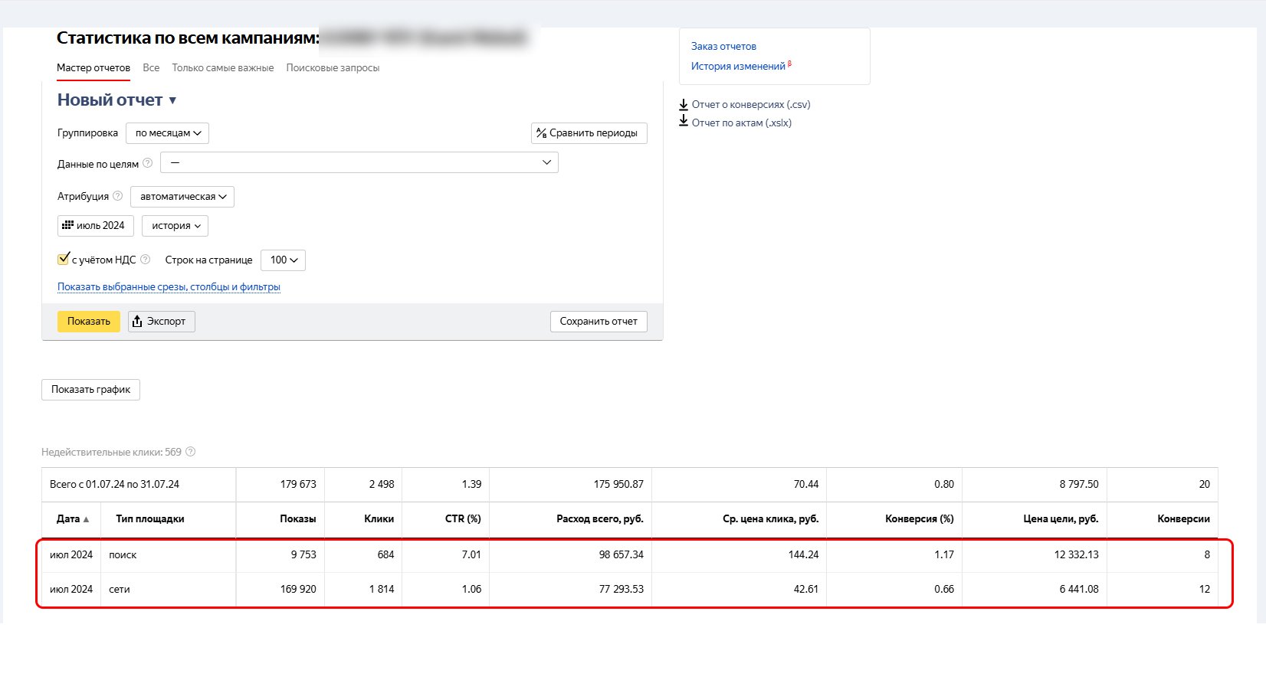The width and height of the screenshot is (1266, 680).
Task: Open the Атрибуция автоматическая dropdown
Action: tap(182, 197)
